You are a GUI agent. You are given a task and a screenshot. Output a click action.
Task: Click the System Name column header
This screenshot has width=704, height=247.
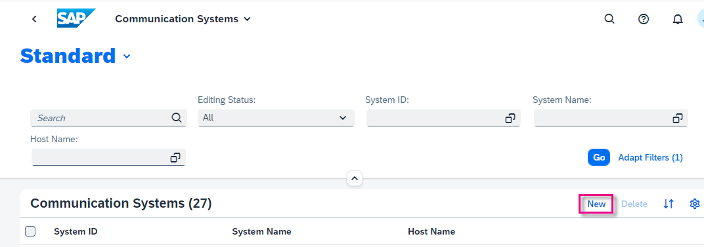[x=261, y=231]
